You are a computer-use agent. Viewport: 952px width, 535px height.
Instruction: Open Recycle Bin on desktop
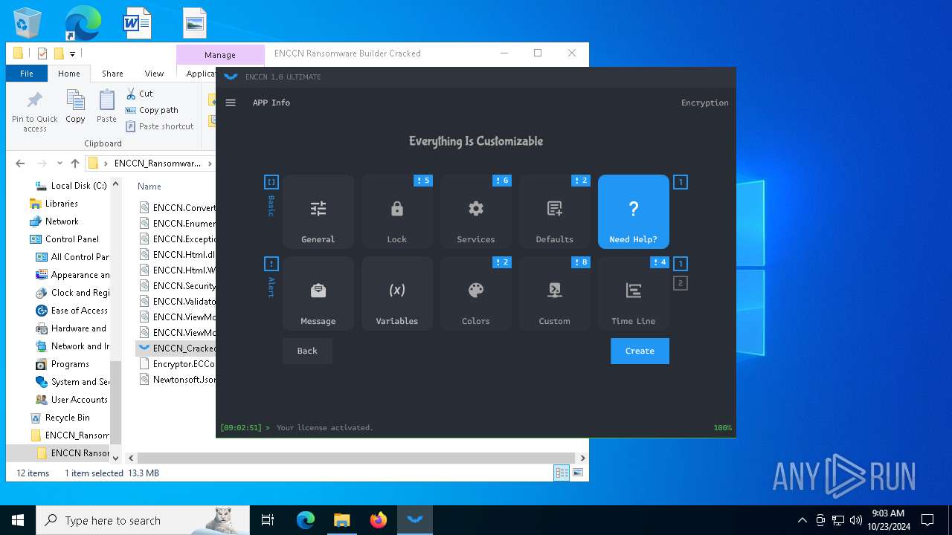[x=28, y=24]
